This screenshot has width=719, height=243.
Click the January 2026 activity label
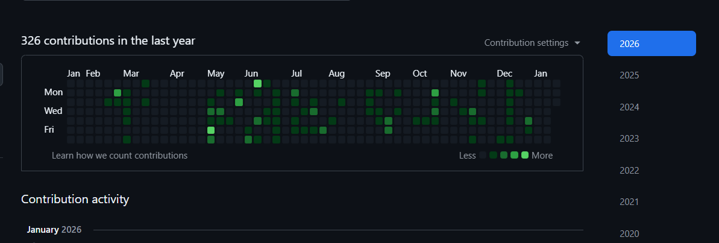[x=54, y=230]
